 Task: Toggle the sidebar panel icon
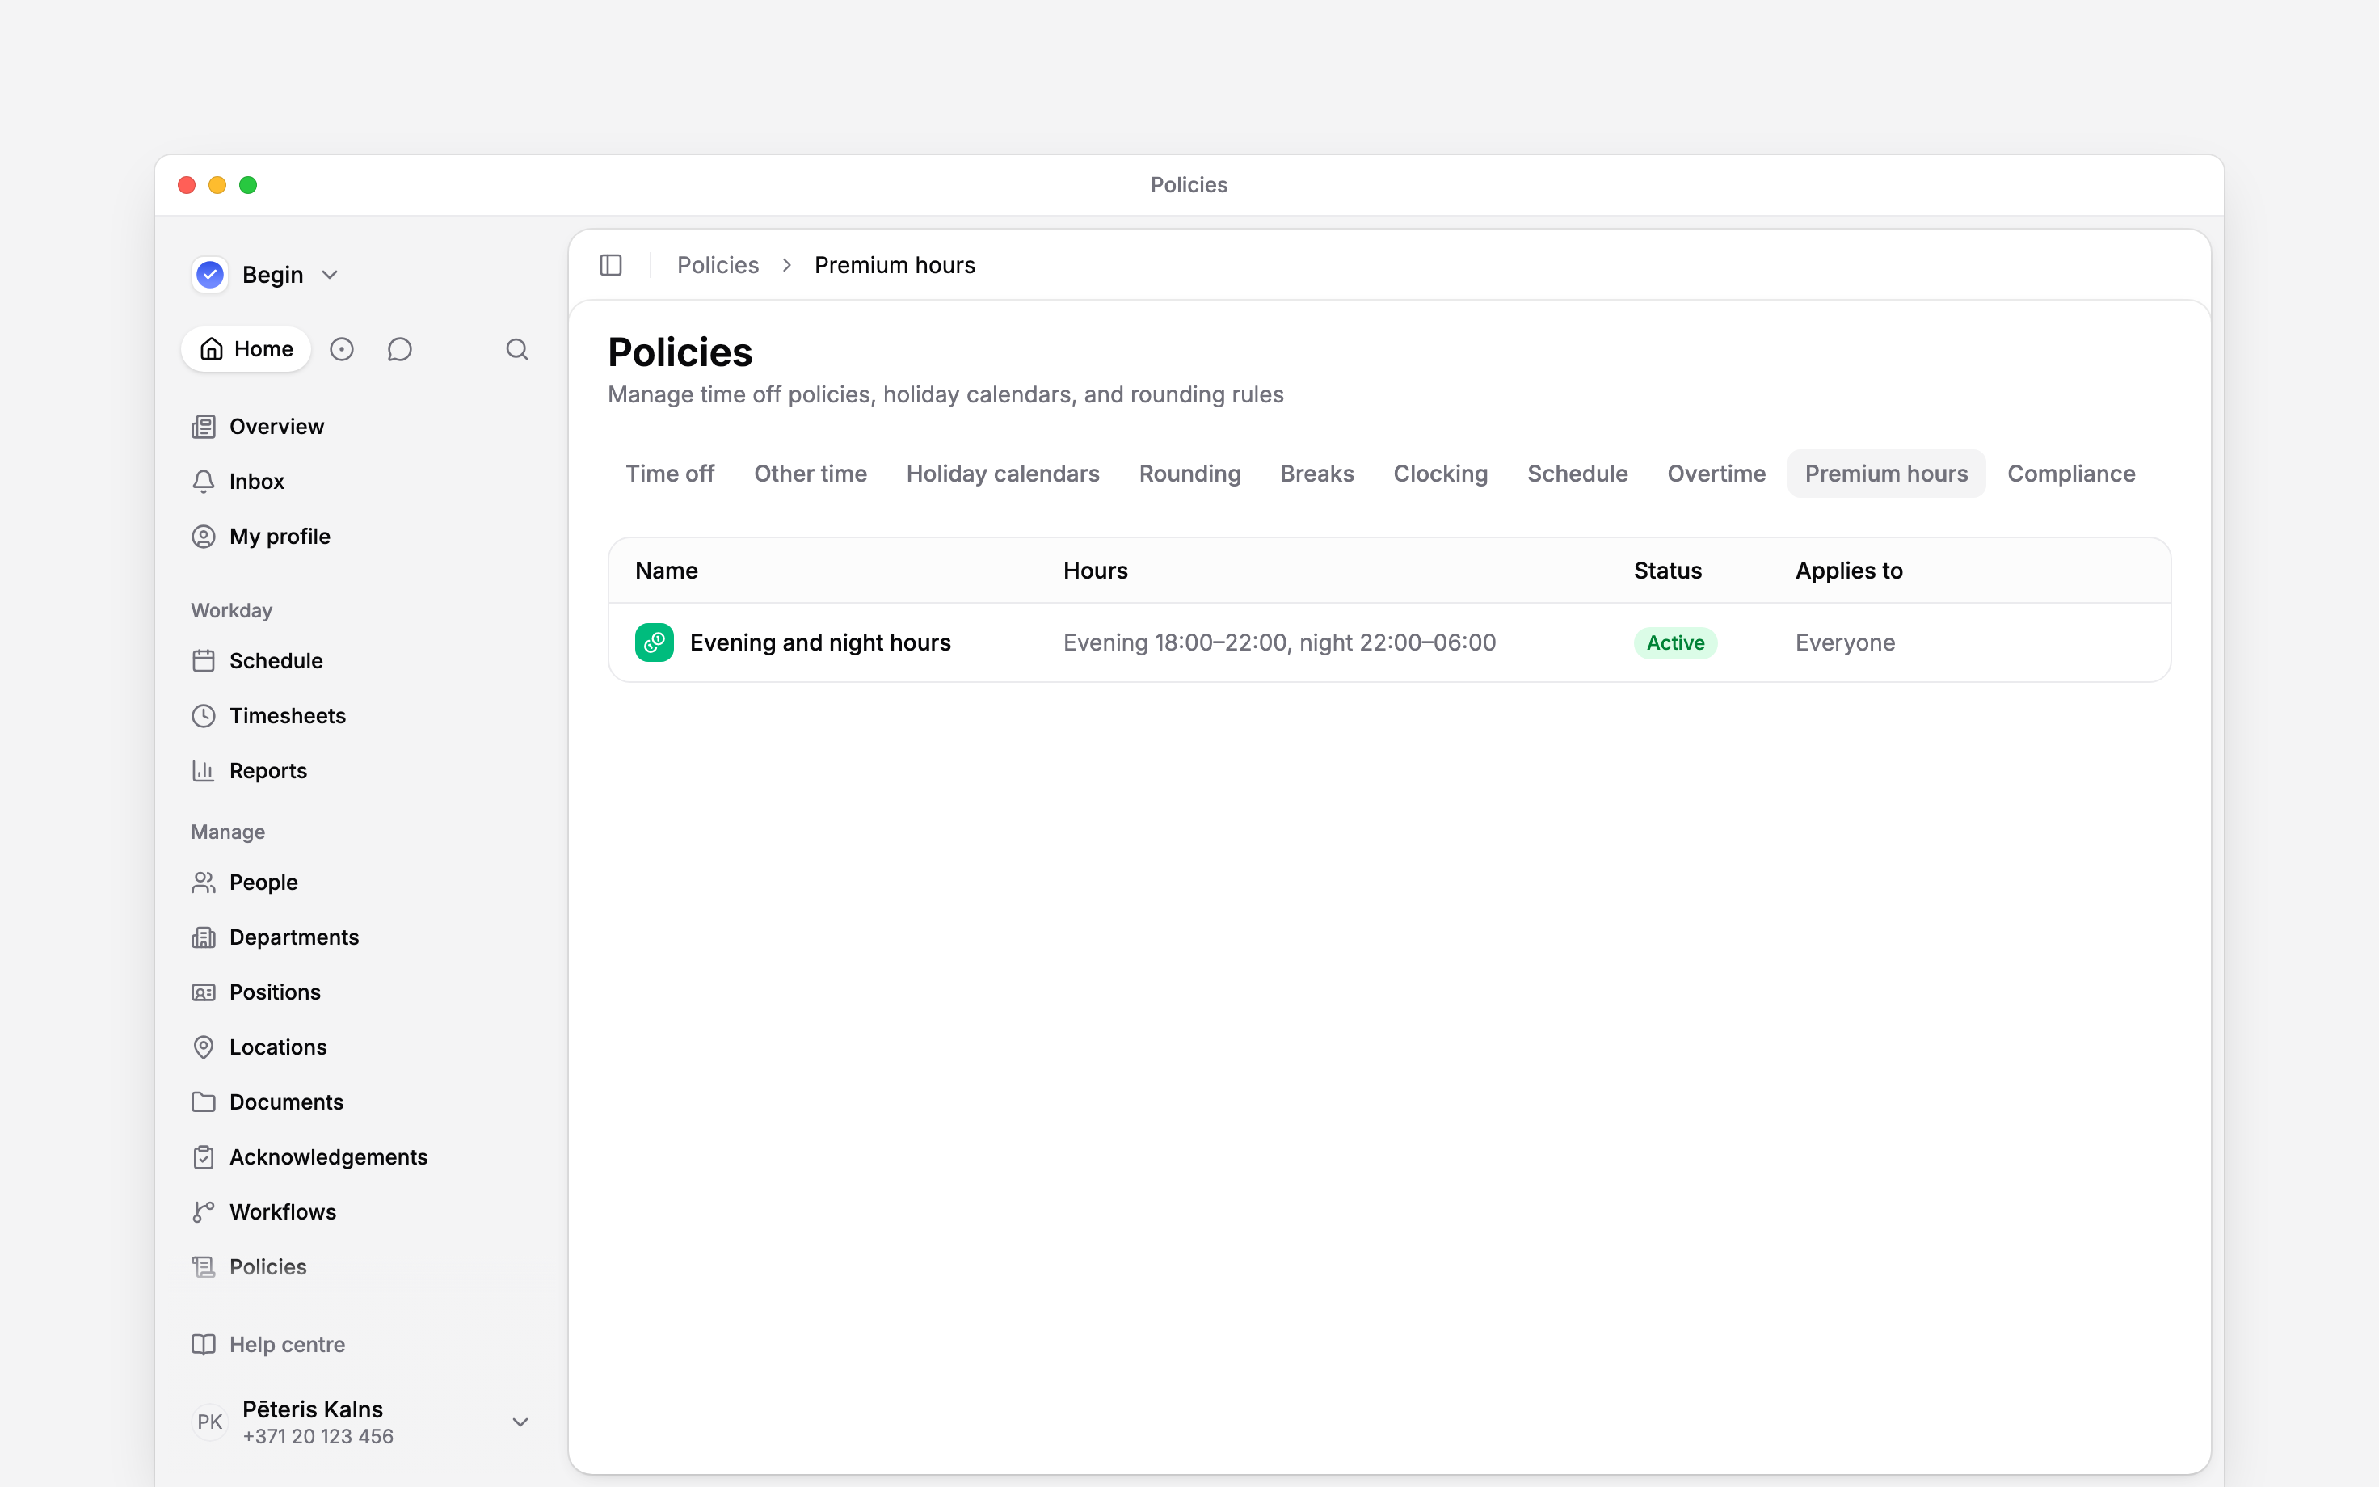tap(610, 266)
